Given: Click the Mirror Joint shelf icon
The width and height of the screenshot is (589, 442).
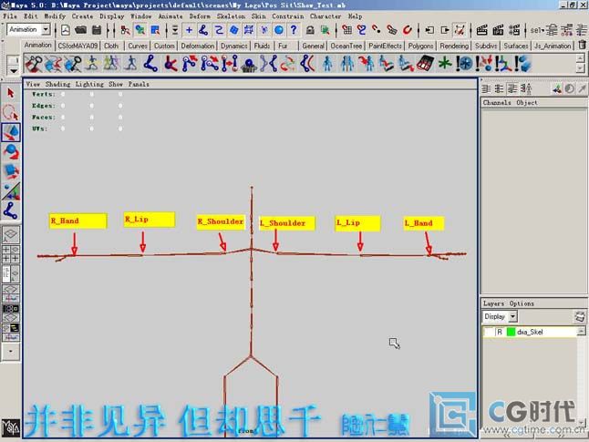Looking at the screenshot, I should 269,63.
